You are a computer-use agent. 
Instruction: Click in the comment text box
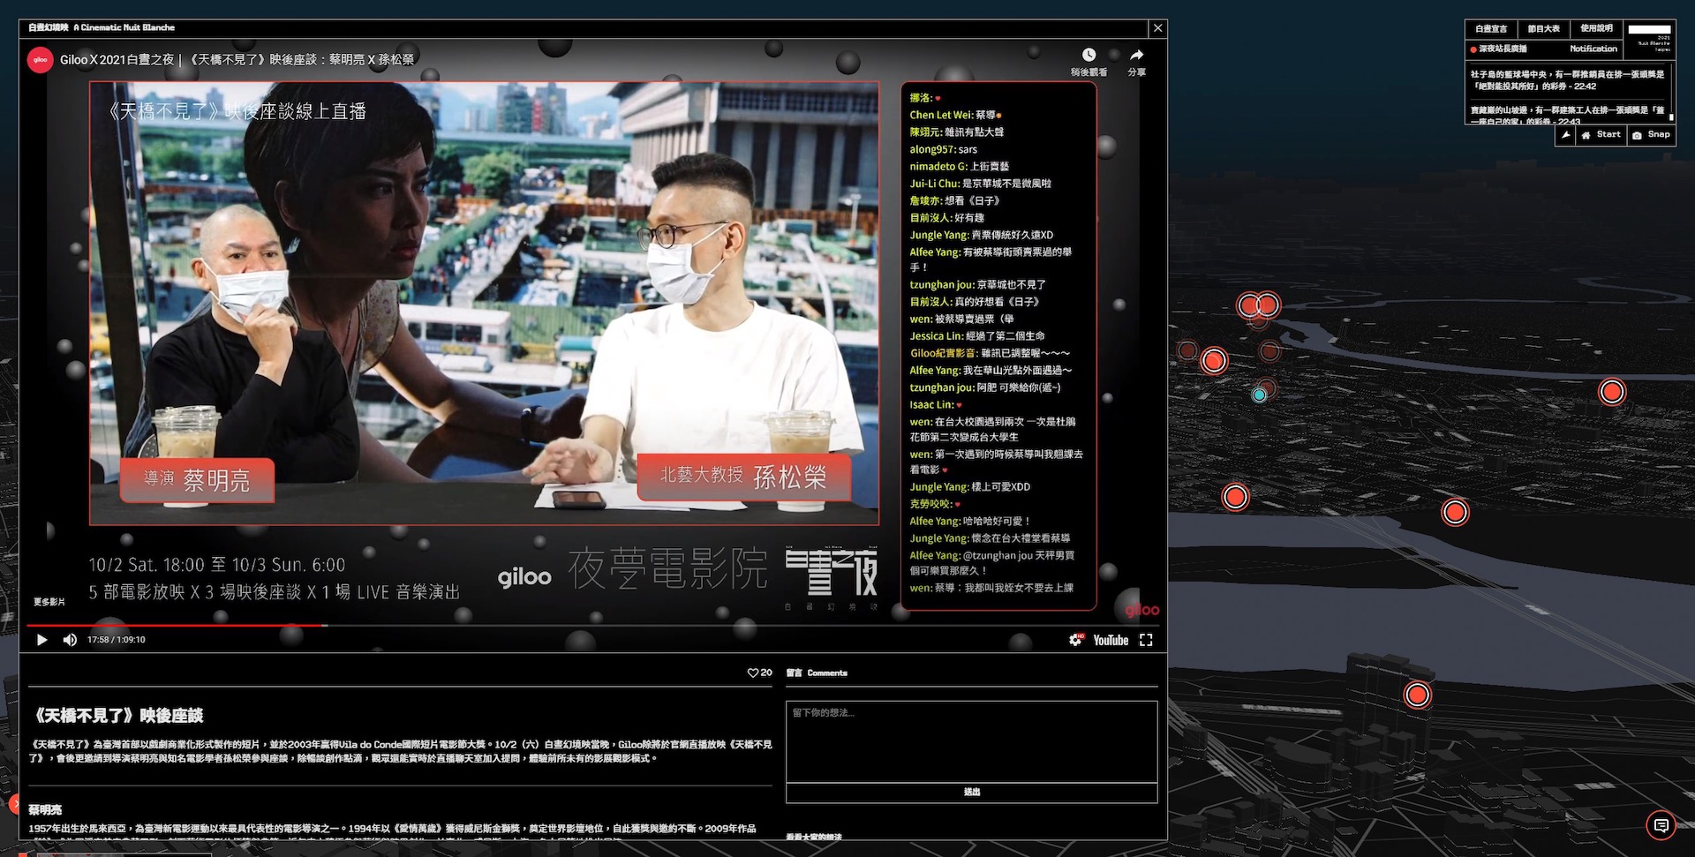point(971,741)
